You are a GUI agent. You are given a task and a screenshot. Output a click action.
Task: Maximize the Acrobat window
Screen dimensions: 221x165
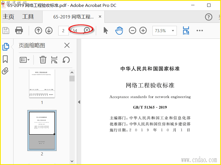(209, 5)
